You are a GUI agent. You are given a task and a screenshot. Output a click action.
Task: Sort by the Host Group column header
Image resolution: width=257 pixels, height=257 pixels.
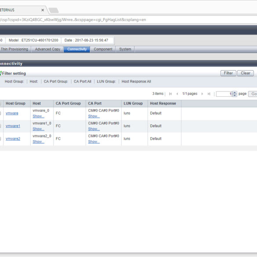[x=15, y=103]
